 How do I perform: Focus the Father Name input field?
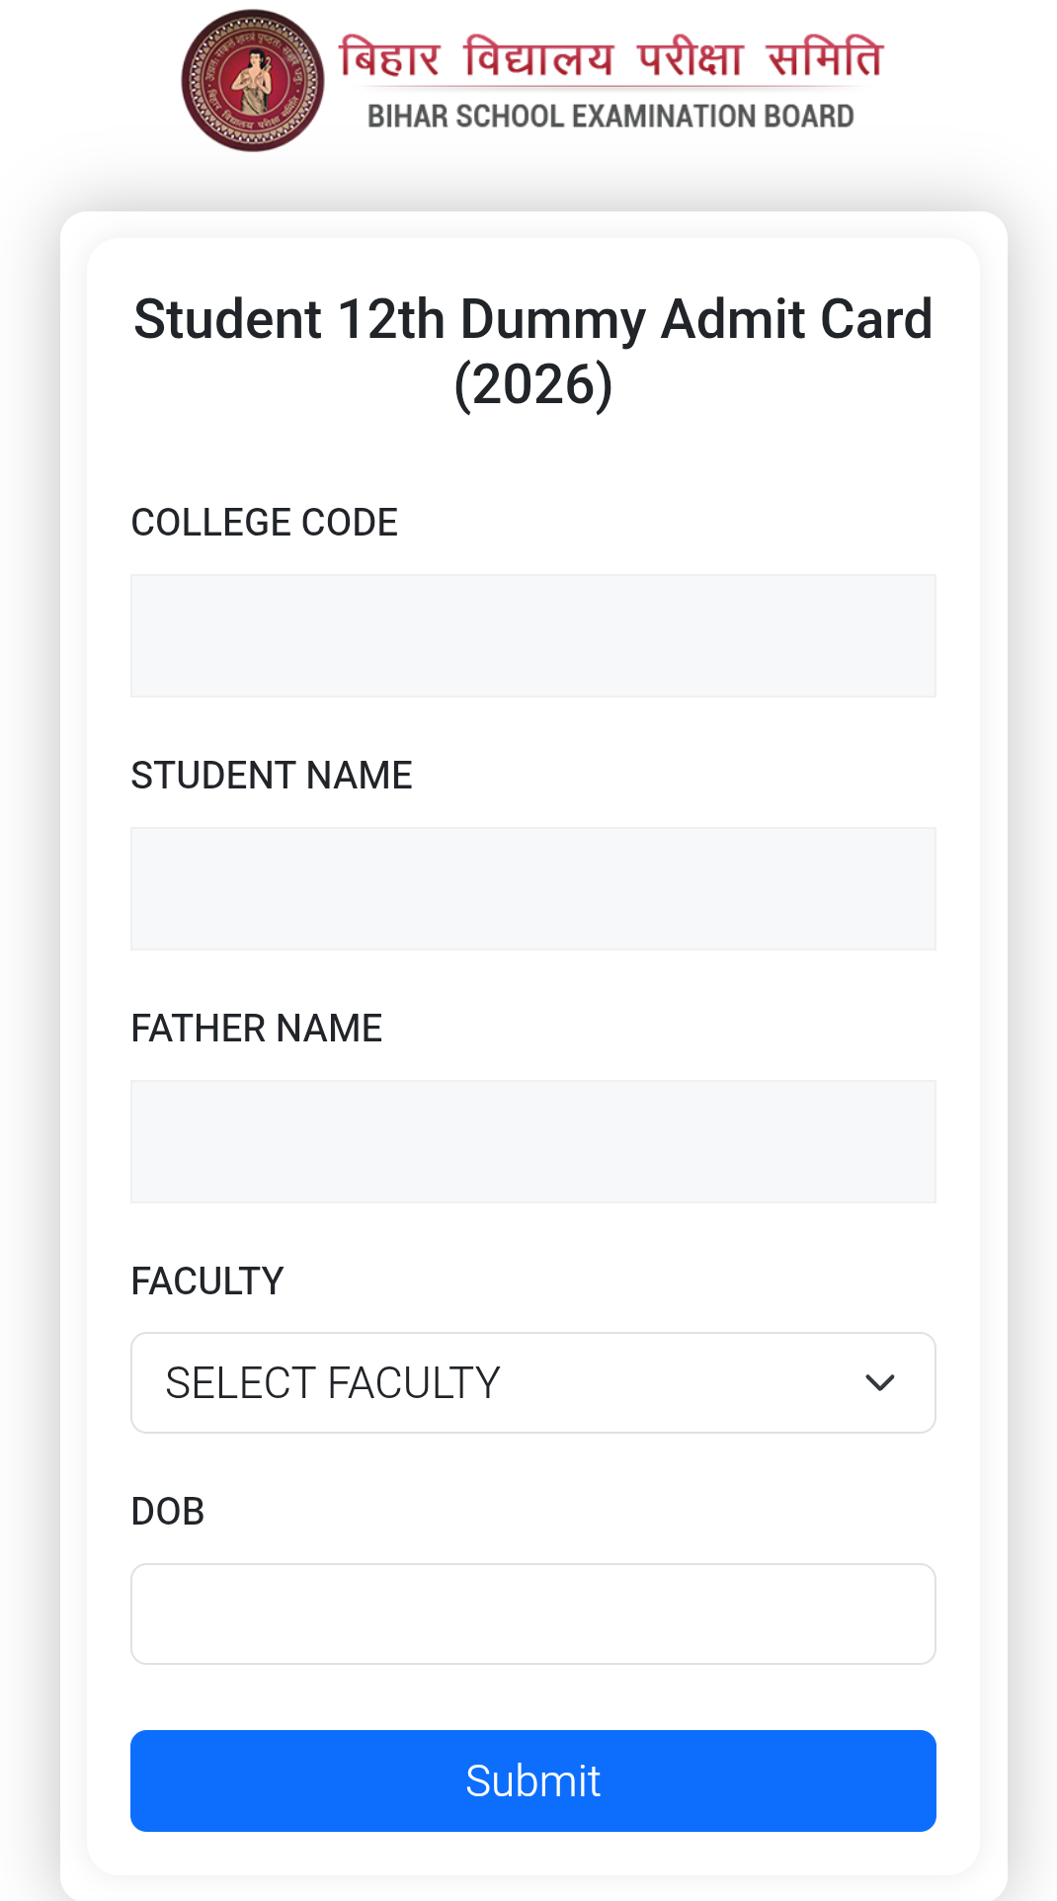tap(533, 1142)
